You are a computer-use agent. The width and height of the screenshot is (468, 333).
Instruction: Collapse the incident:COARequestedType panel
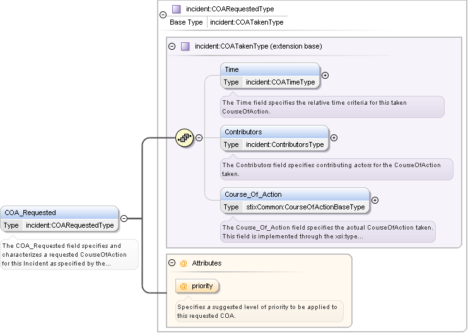pyautogui.click(x=163, y=15)
